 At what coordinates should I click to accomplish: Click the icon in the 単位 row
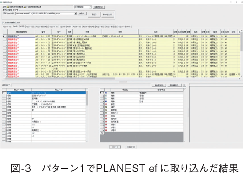pyautogui.click(x=106, y=107)
